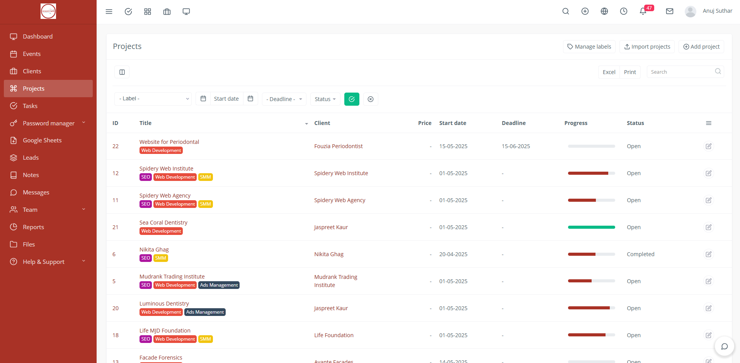Viewport: 740px width, 363px height.
Task: Open Messages in sidebar
Action: (48, 192)
